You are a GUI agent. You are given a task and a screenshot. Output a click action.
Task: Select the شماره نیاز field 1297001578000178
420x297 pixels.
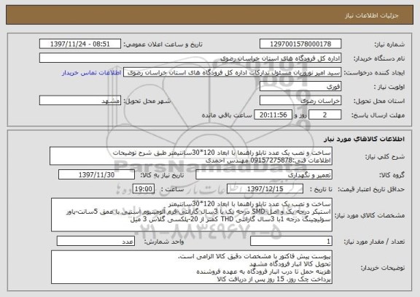(300, 44)
